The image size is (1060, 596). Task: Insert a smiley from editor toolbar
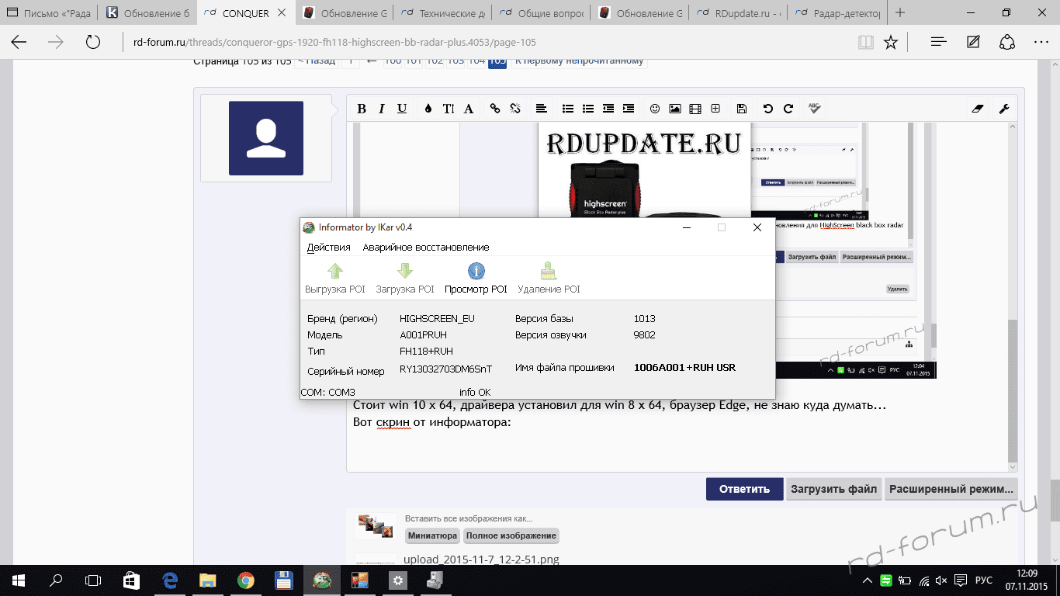point(655,109)
